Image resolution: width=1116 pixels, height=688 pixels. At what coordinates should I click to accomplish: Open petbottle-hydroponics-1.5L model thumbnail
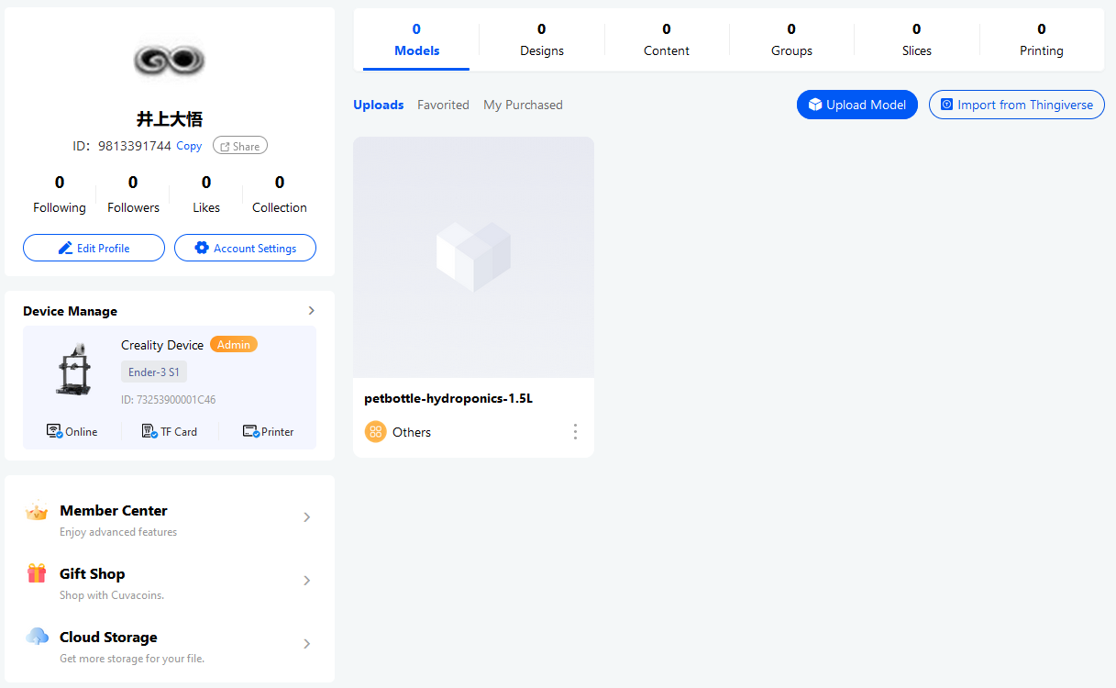[473, 257]
